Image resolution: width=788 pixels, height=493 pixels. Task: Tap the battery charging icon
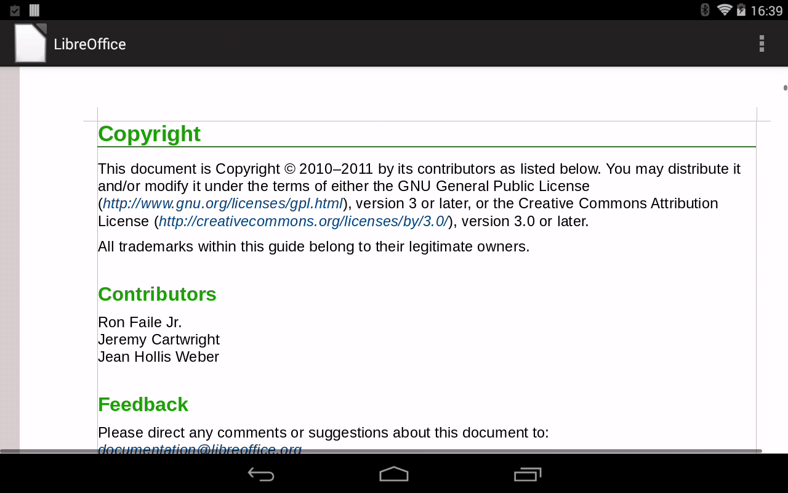(x=741, y=10)
